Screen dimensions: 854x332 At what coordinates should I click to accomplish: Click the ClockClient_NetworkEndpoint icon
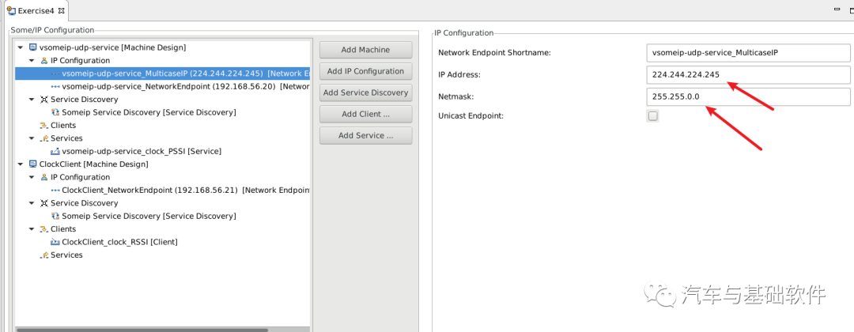coord(55,191)
